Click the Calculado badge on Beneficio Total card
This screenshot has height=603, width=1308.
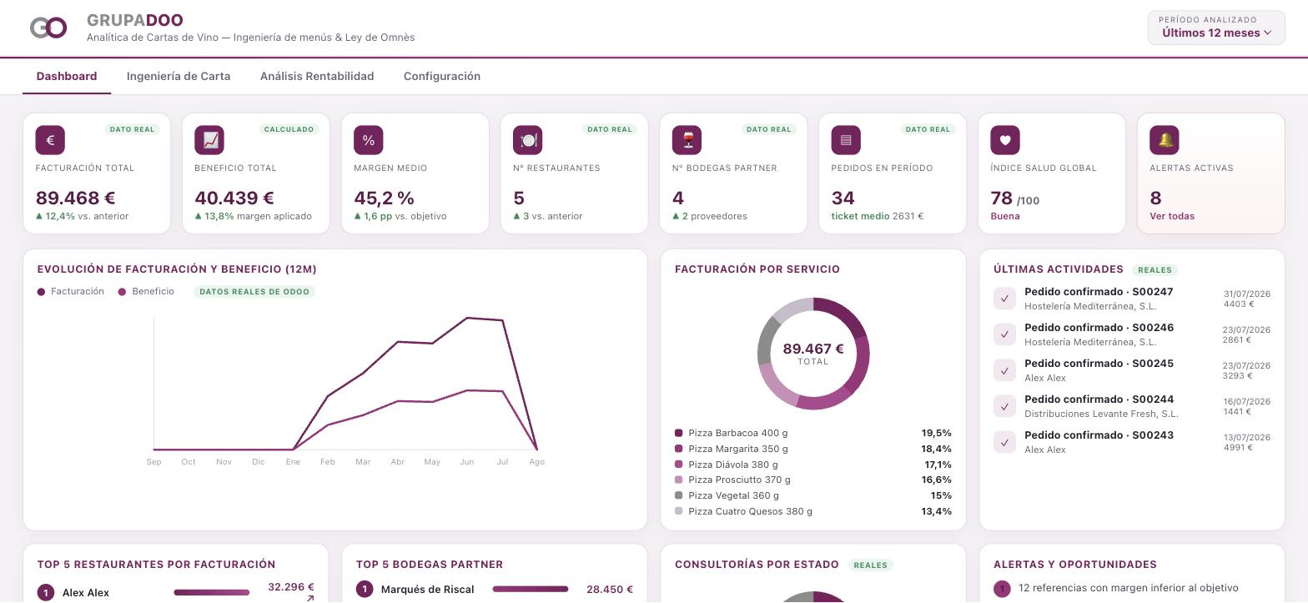[289, 129]
